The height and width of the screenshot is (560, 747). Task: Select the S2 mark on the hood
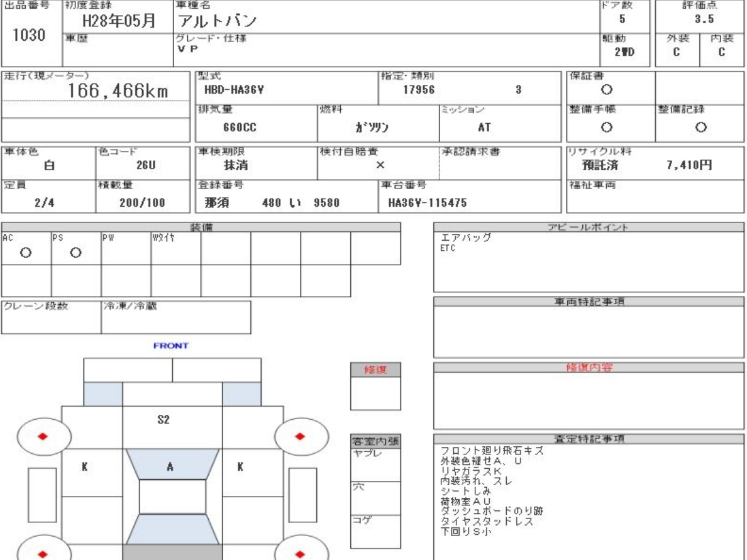[x=163, y=420]
